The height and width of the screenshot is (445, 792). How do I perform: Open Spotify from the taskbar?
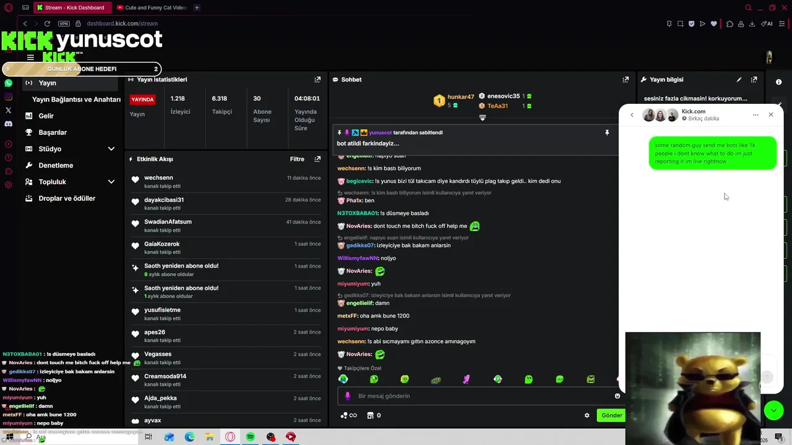(x=250, y=437)
